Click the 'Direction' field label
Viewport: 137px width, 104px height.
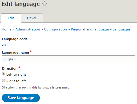[10, 69]
